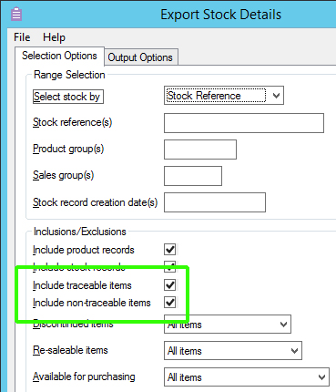
Task: Click the Sales group(s) input field
Action: pyautogui.click(x=193, y=176)
